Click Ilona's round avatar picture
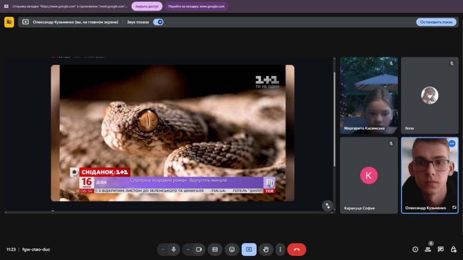Image resolution: width=463 pixels, height=260 pixels. click(x=430, y=95)
